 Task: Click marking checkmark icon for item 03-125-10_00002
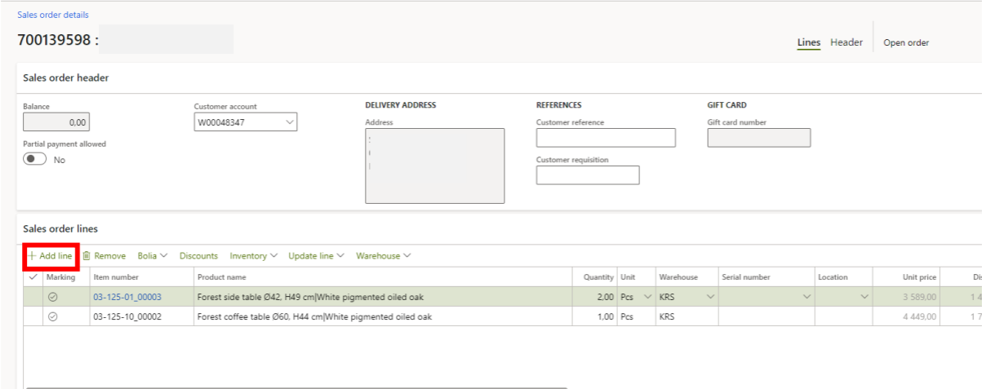[53, 316]
